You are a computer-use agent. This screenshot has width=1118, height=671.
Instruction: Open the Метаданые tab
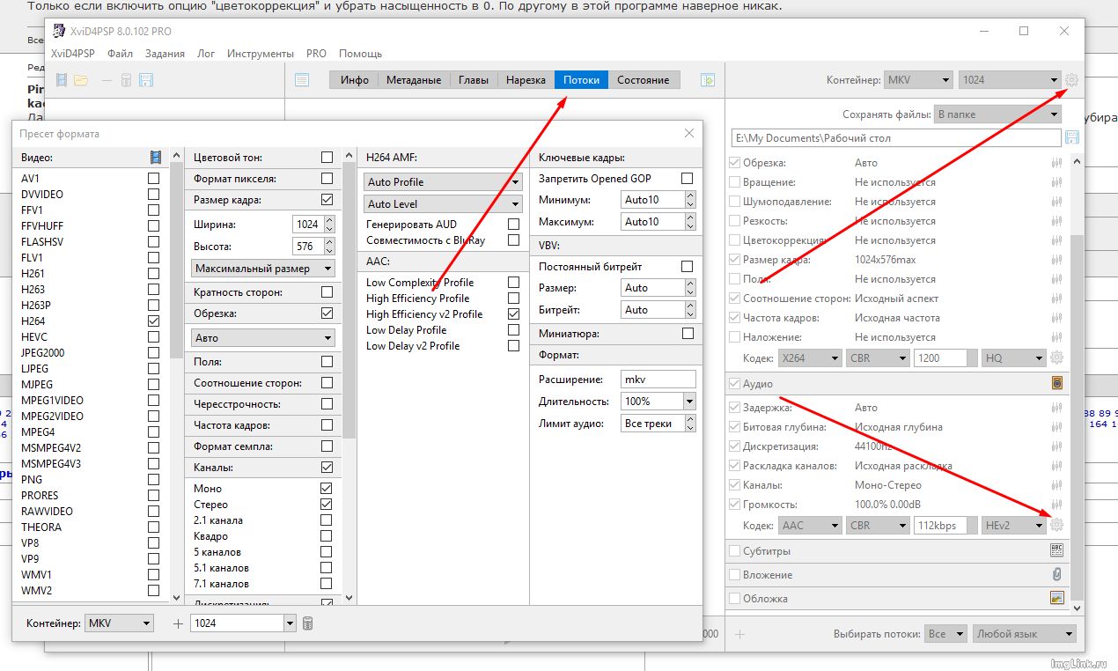[x=414, y=80]
